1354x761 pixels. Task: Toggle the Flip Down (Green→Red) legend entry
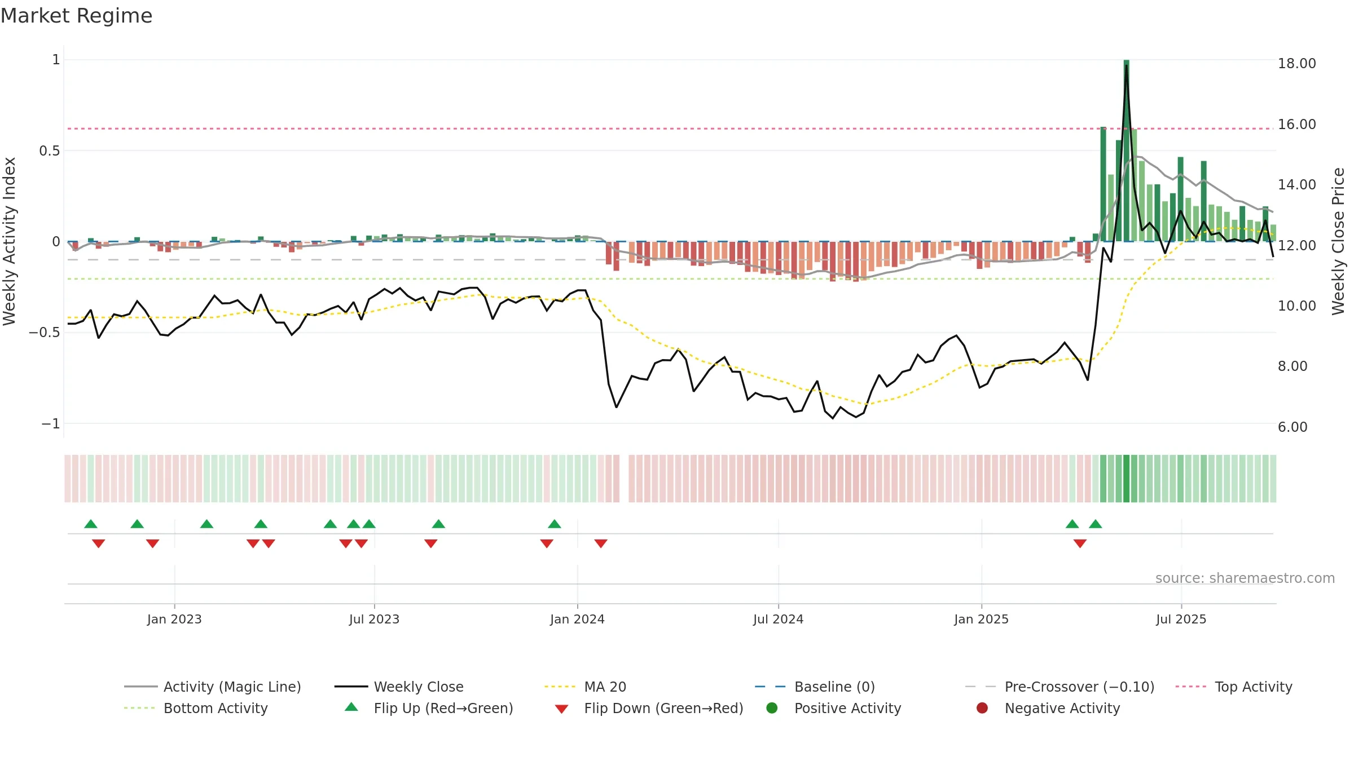pos(649,708)
